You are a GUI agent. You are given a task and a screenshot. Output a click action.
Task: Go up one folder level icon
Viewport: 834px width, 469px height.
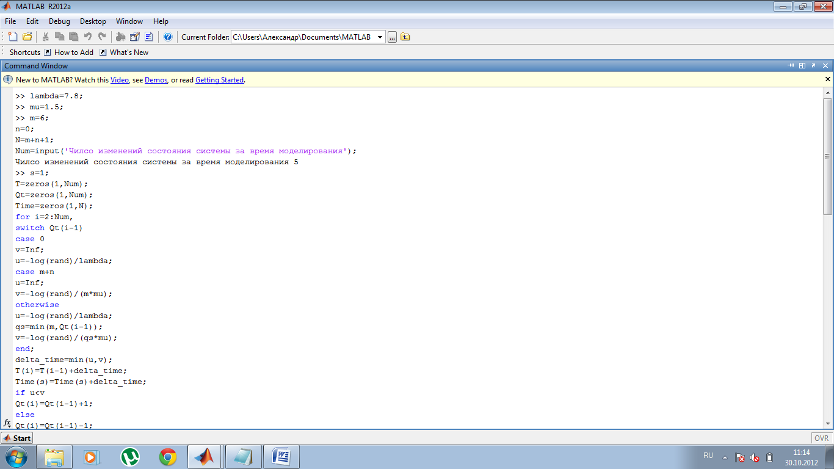405,37
